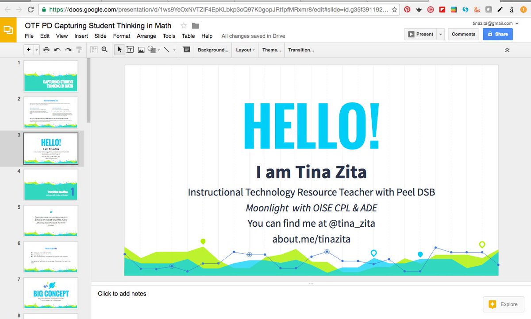Open the Edit menu
The width and height of the screenshot is (531, 319).
coord(45,36)
